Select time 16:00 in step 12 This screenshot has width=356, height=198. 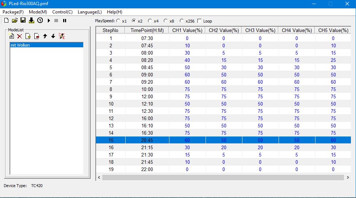(147, 118)
